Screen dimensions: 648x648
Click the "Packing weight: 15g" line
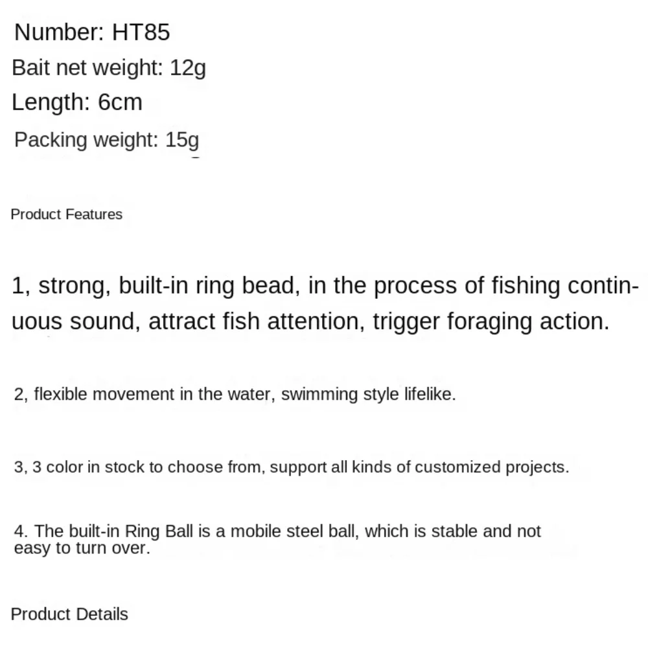click(106, 139)
